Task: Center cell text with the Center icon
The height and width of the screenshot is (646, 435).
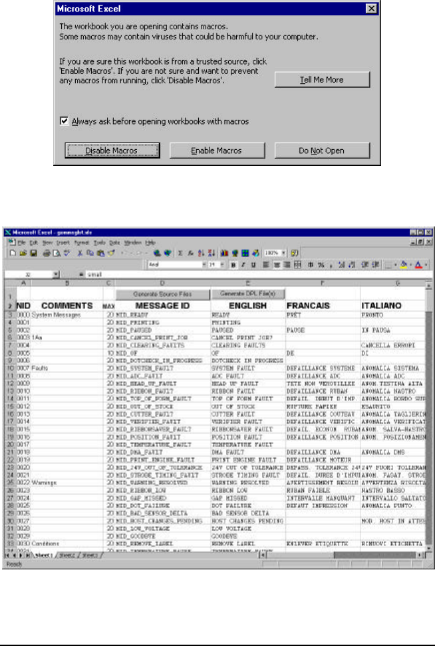Action: click(x=277, y=264)
